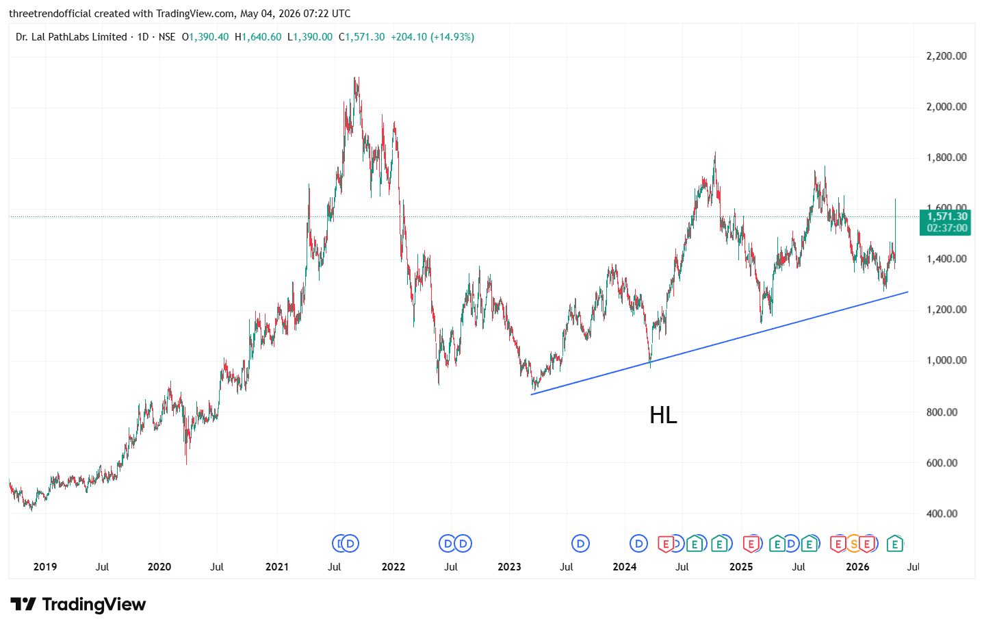Click the threetrendofficial snapshot caption at top

pyautogui.click(x=179, y=14)
